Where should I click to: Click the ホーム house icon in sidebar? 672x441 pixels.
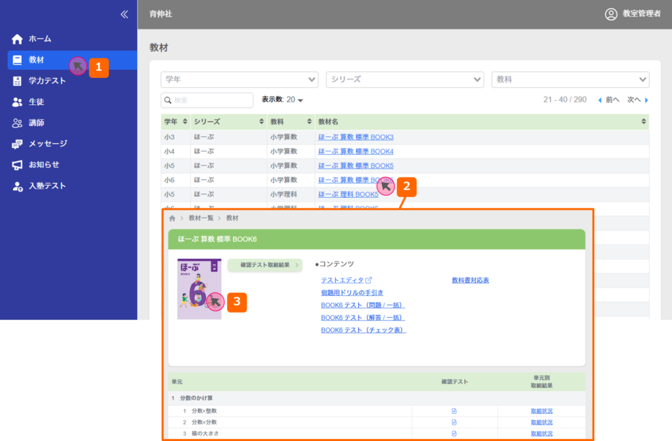point(18,39)
